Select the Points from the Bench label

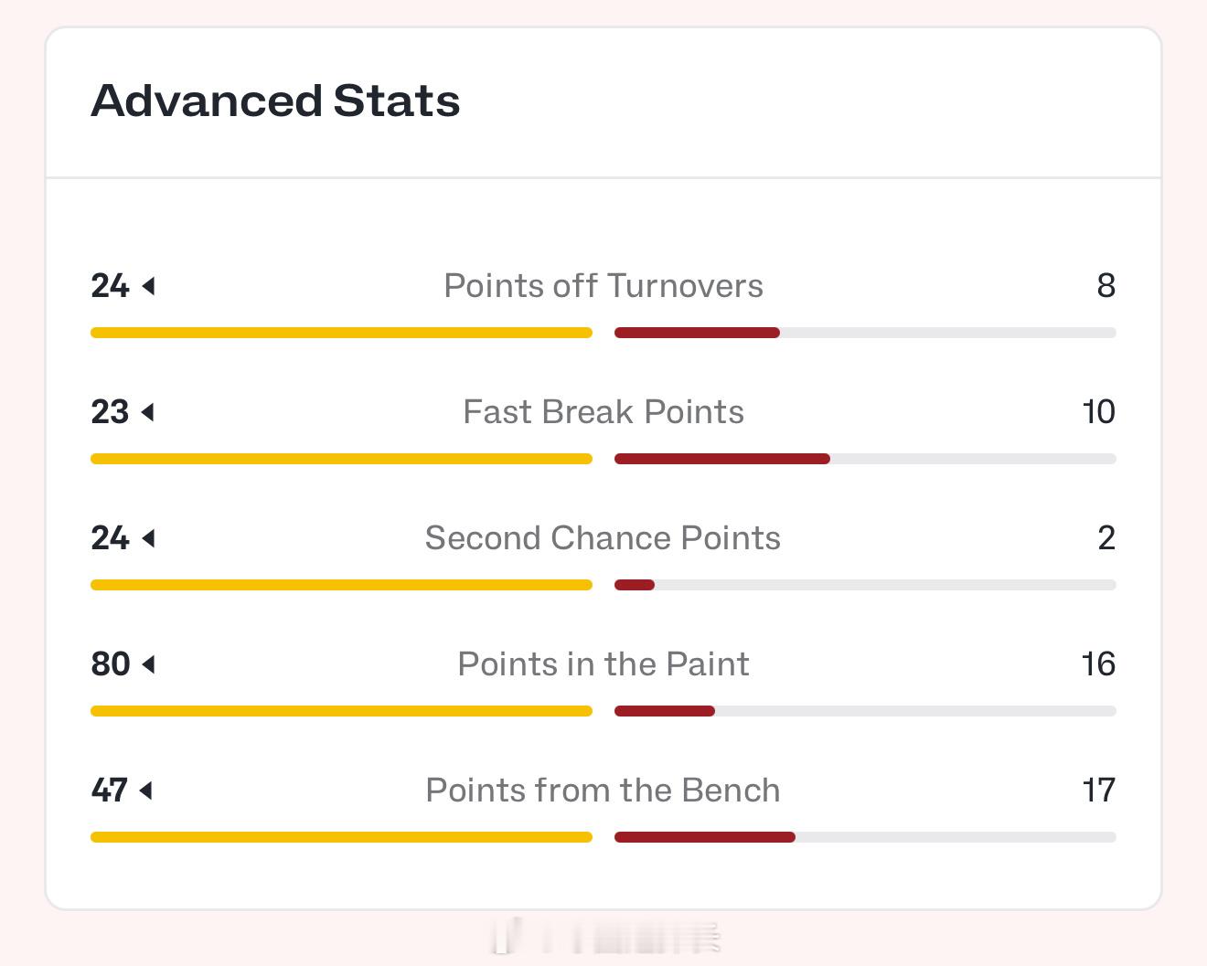(603, 791)
